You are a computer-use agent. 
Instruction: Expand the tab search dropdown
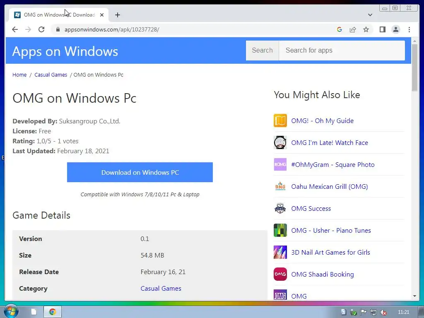[x=370, y=15]
